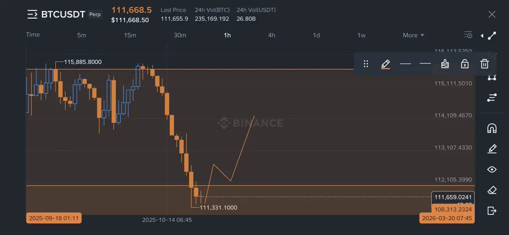Select the 15m timeframe
509x235 pixels.
(130, 35)
